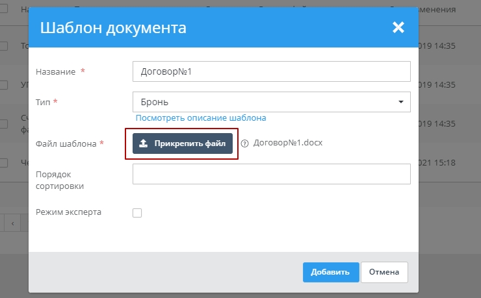Image resolution: width=481 pixels, height=298 pixels.
Task: Select the checkbox on the 'Че' table row
Action: coord(3,163)
